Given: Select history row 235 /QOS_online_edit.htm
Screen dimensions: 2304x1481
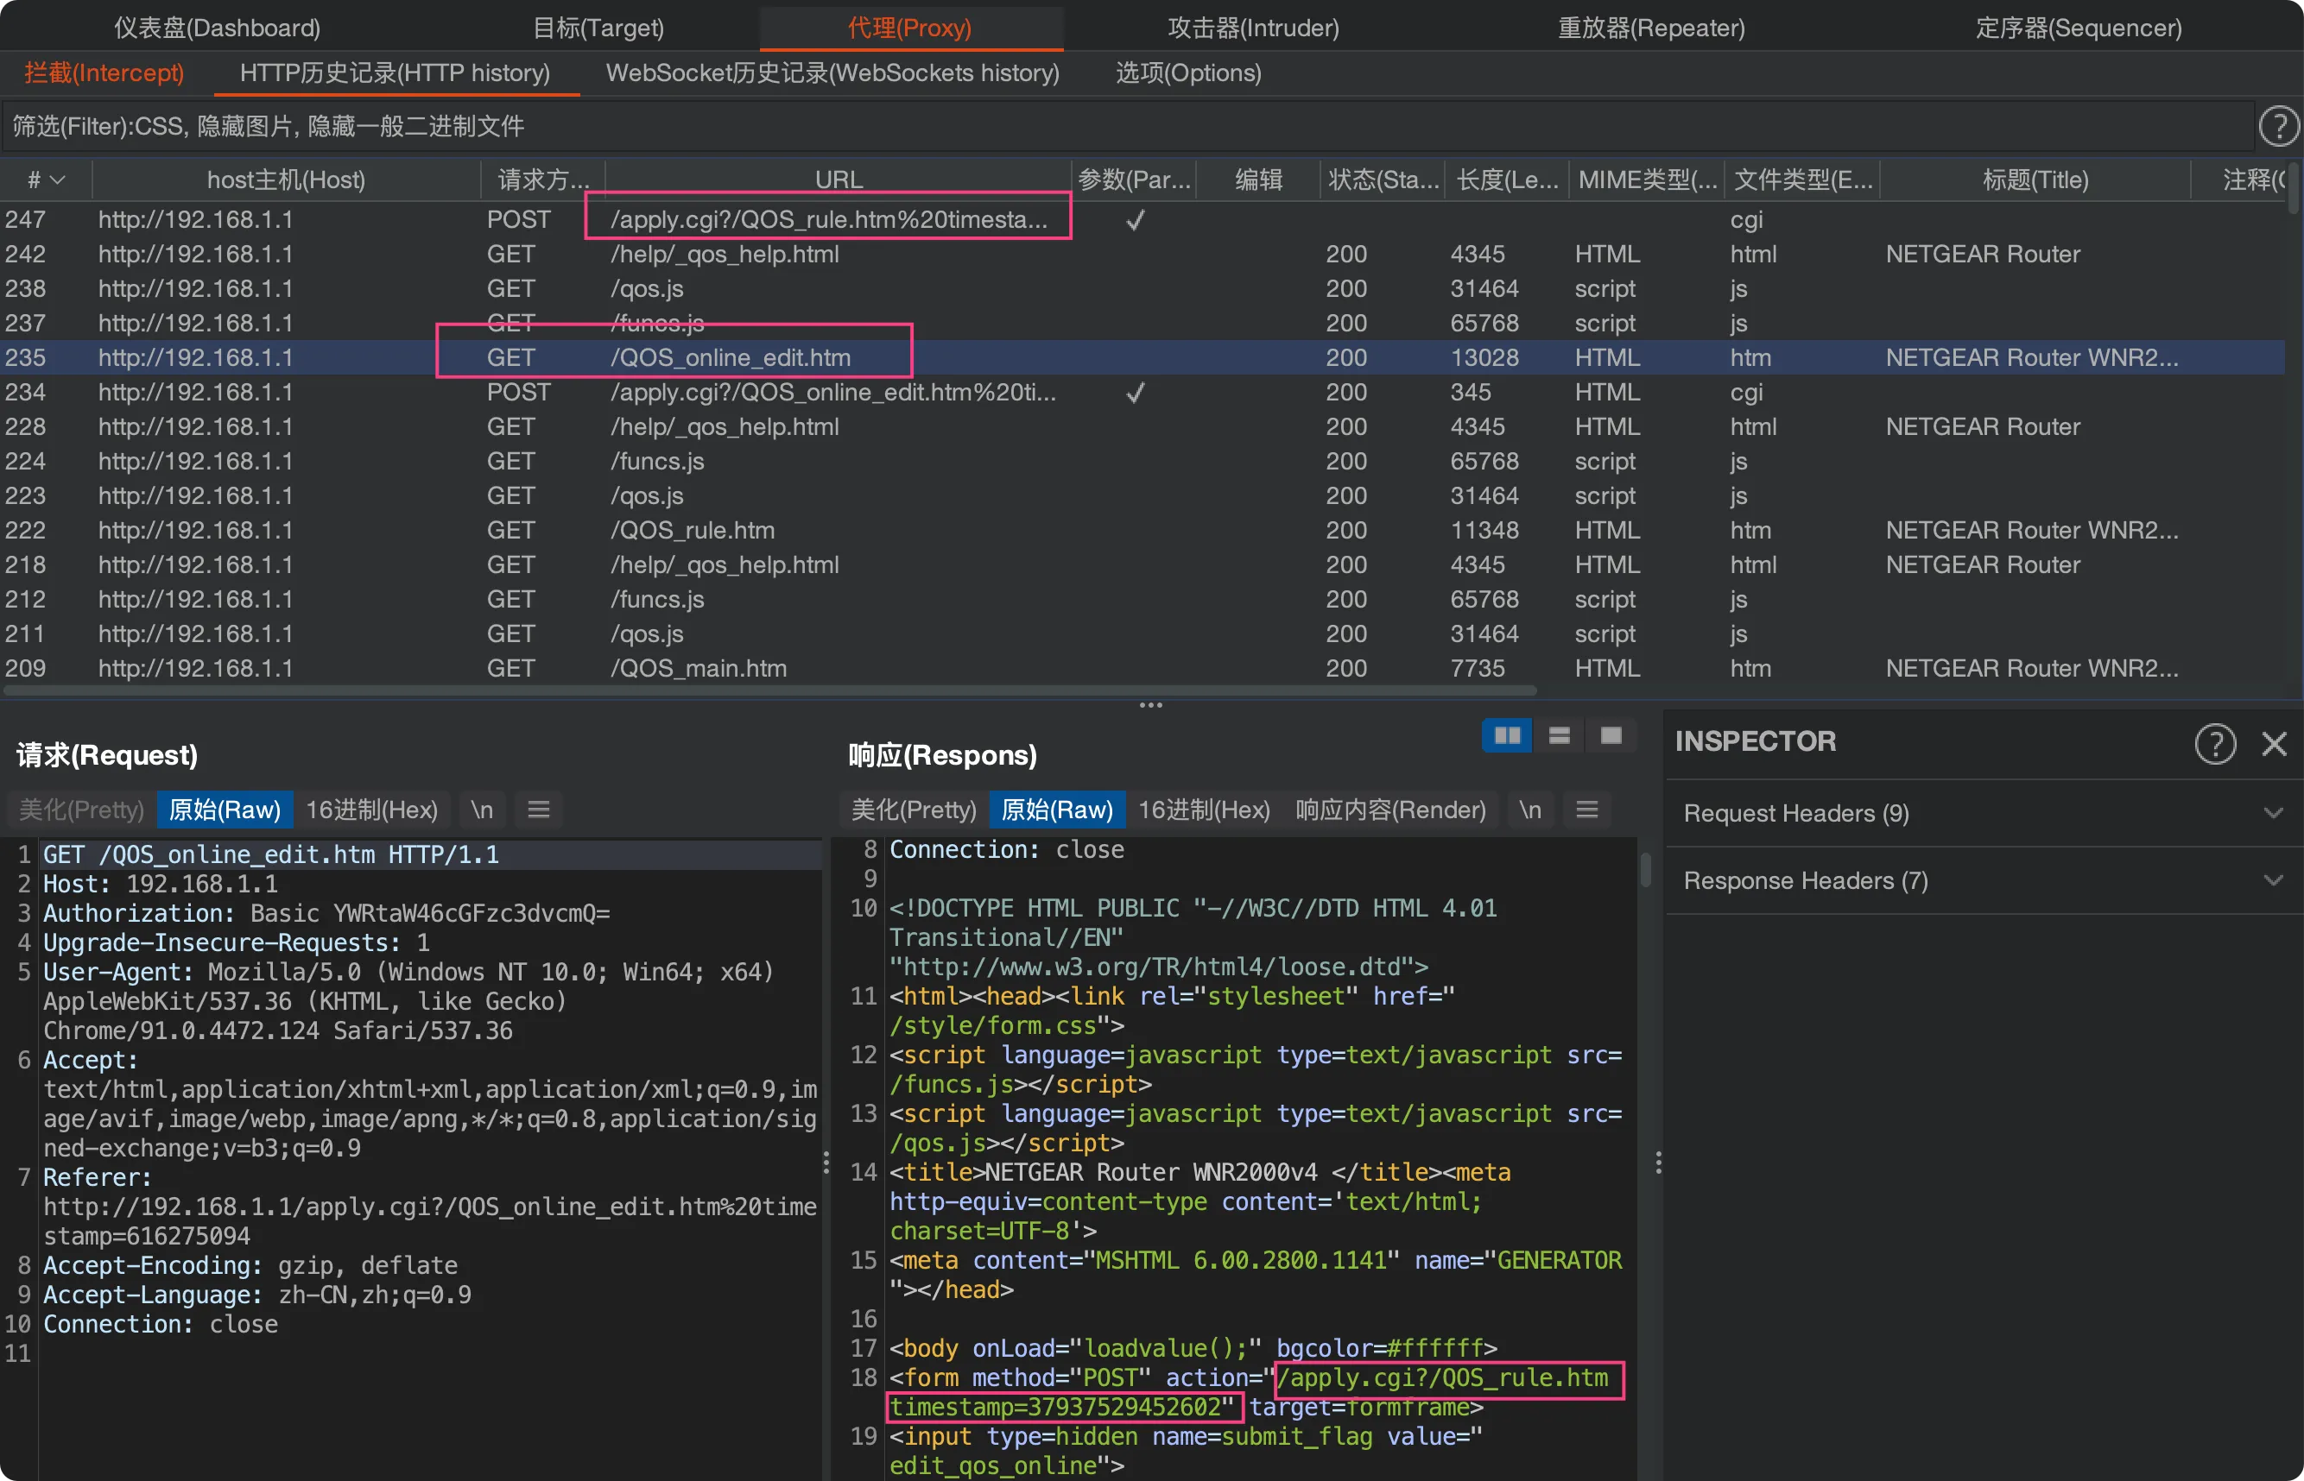Looking at the screenshot, I should [x=1143, y=358].
